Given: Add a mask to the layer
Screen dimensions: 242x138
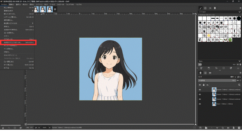Looking at the screenshot, I should (x=233, y=128).
